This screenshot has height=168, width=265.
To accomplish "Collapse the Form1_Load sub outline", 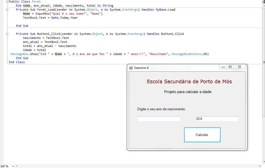I will point(7,10).
